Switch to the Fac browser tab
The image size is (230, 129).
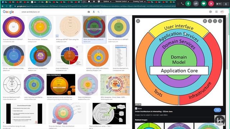[x=5, y=2]
